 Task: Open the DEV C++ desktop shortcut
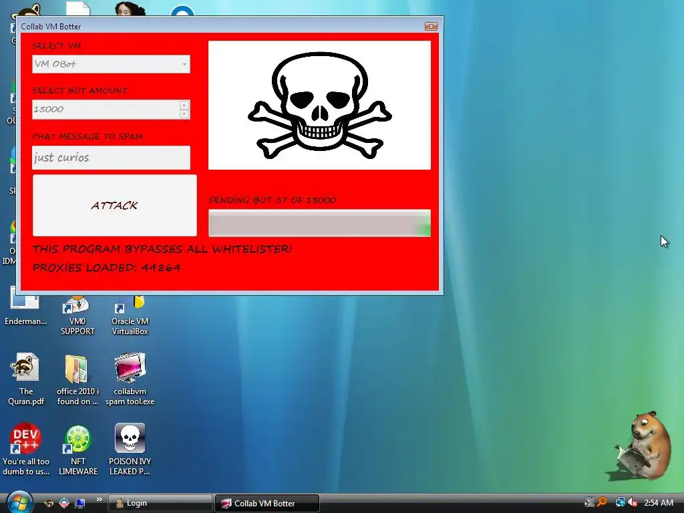26,449
